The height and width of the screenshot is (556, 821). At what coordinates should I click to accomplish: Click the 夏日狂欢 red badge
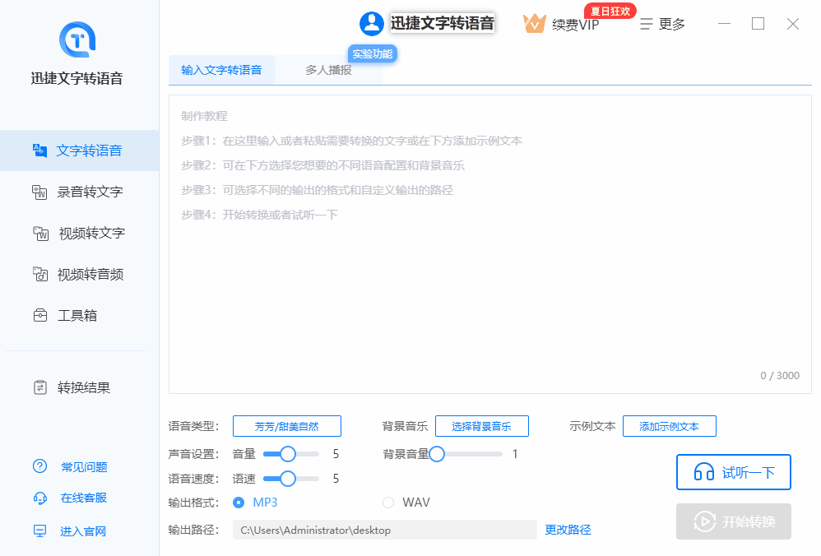click(x=610, y=11)
